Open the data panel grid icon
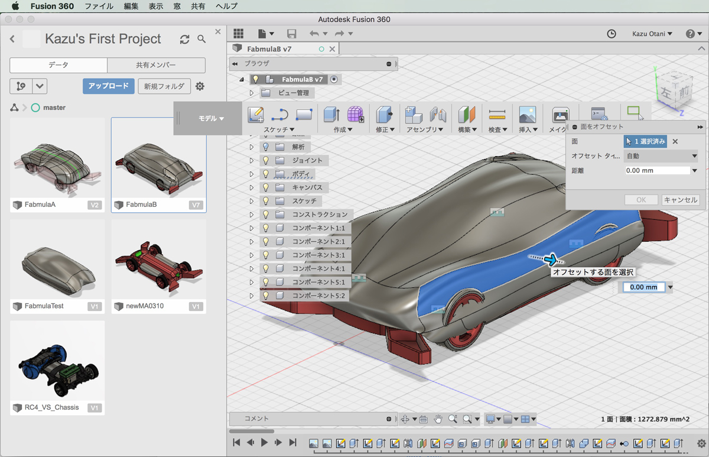This screenshot has width=709, height=457. (238, 34)
